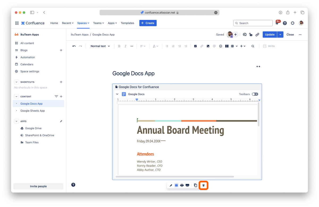Collapse the Content section
This screenshot has width=319, height=207.
(16, 97)
